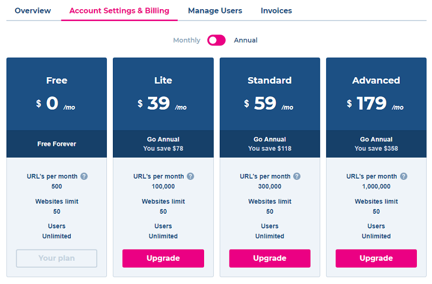The width and height of the screenshot is (432, 284).
Task: Click the Your plan button
Action: 57,258
